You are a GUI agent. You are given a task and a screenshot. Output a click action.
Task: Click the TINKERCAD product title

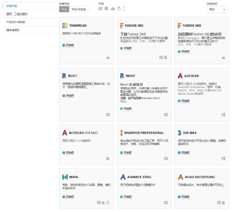point(78,26)
